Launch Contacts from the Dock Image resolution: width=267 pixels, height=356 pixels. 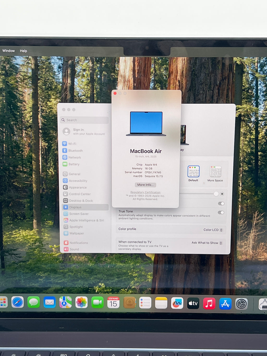coord(129,303)
